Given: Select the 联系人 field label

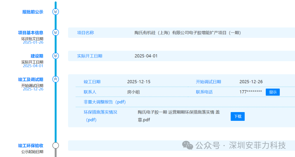Looking at the screenshot, I should point(90,92).
